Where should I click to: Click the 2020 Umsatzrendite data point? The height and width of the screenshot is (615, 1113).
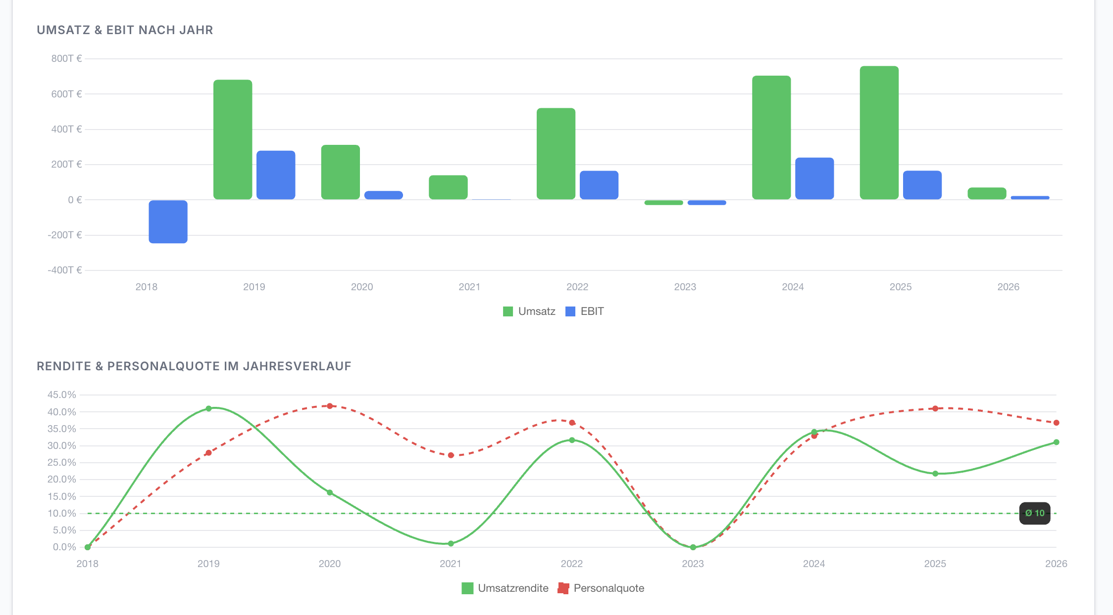(x=330, y=492)
